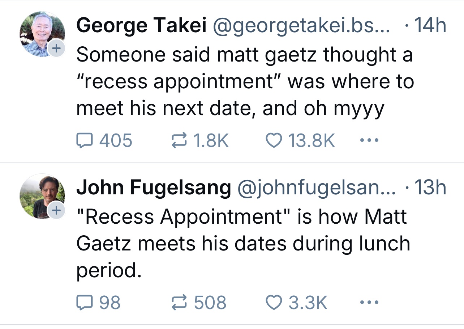Open George Takei's recess appointment post text

(x=244, y=82)
